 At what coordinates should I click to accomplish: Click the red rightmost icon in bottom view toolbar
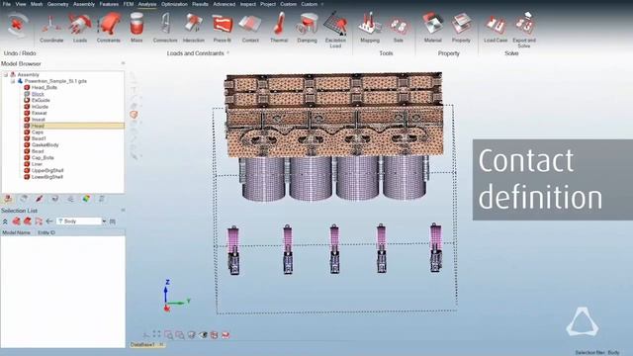click(226, 335)
